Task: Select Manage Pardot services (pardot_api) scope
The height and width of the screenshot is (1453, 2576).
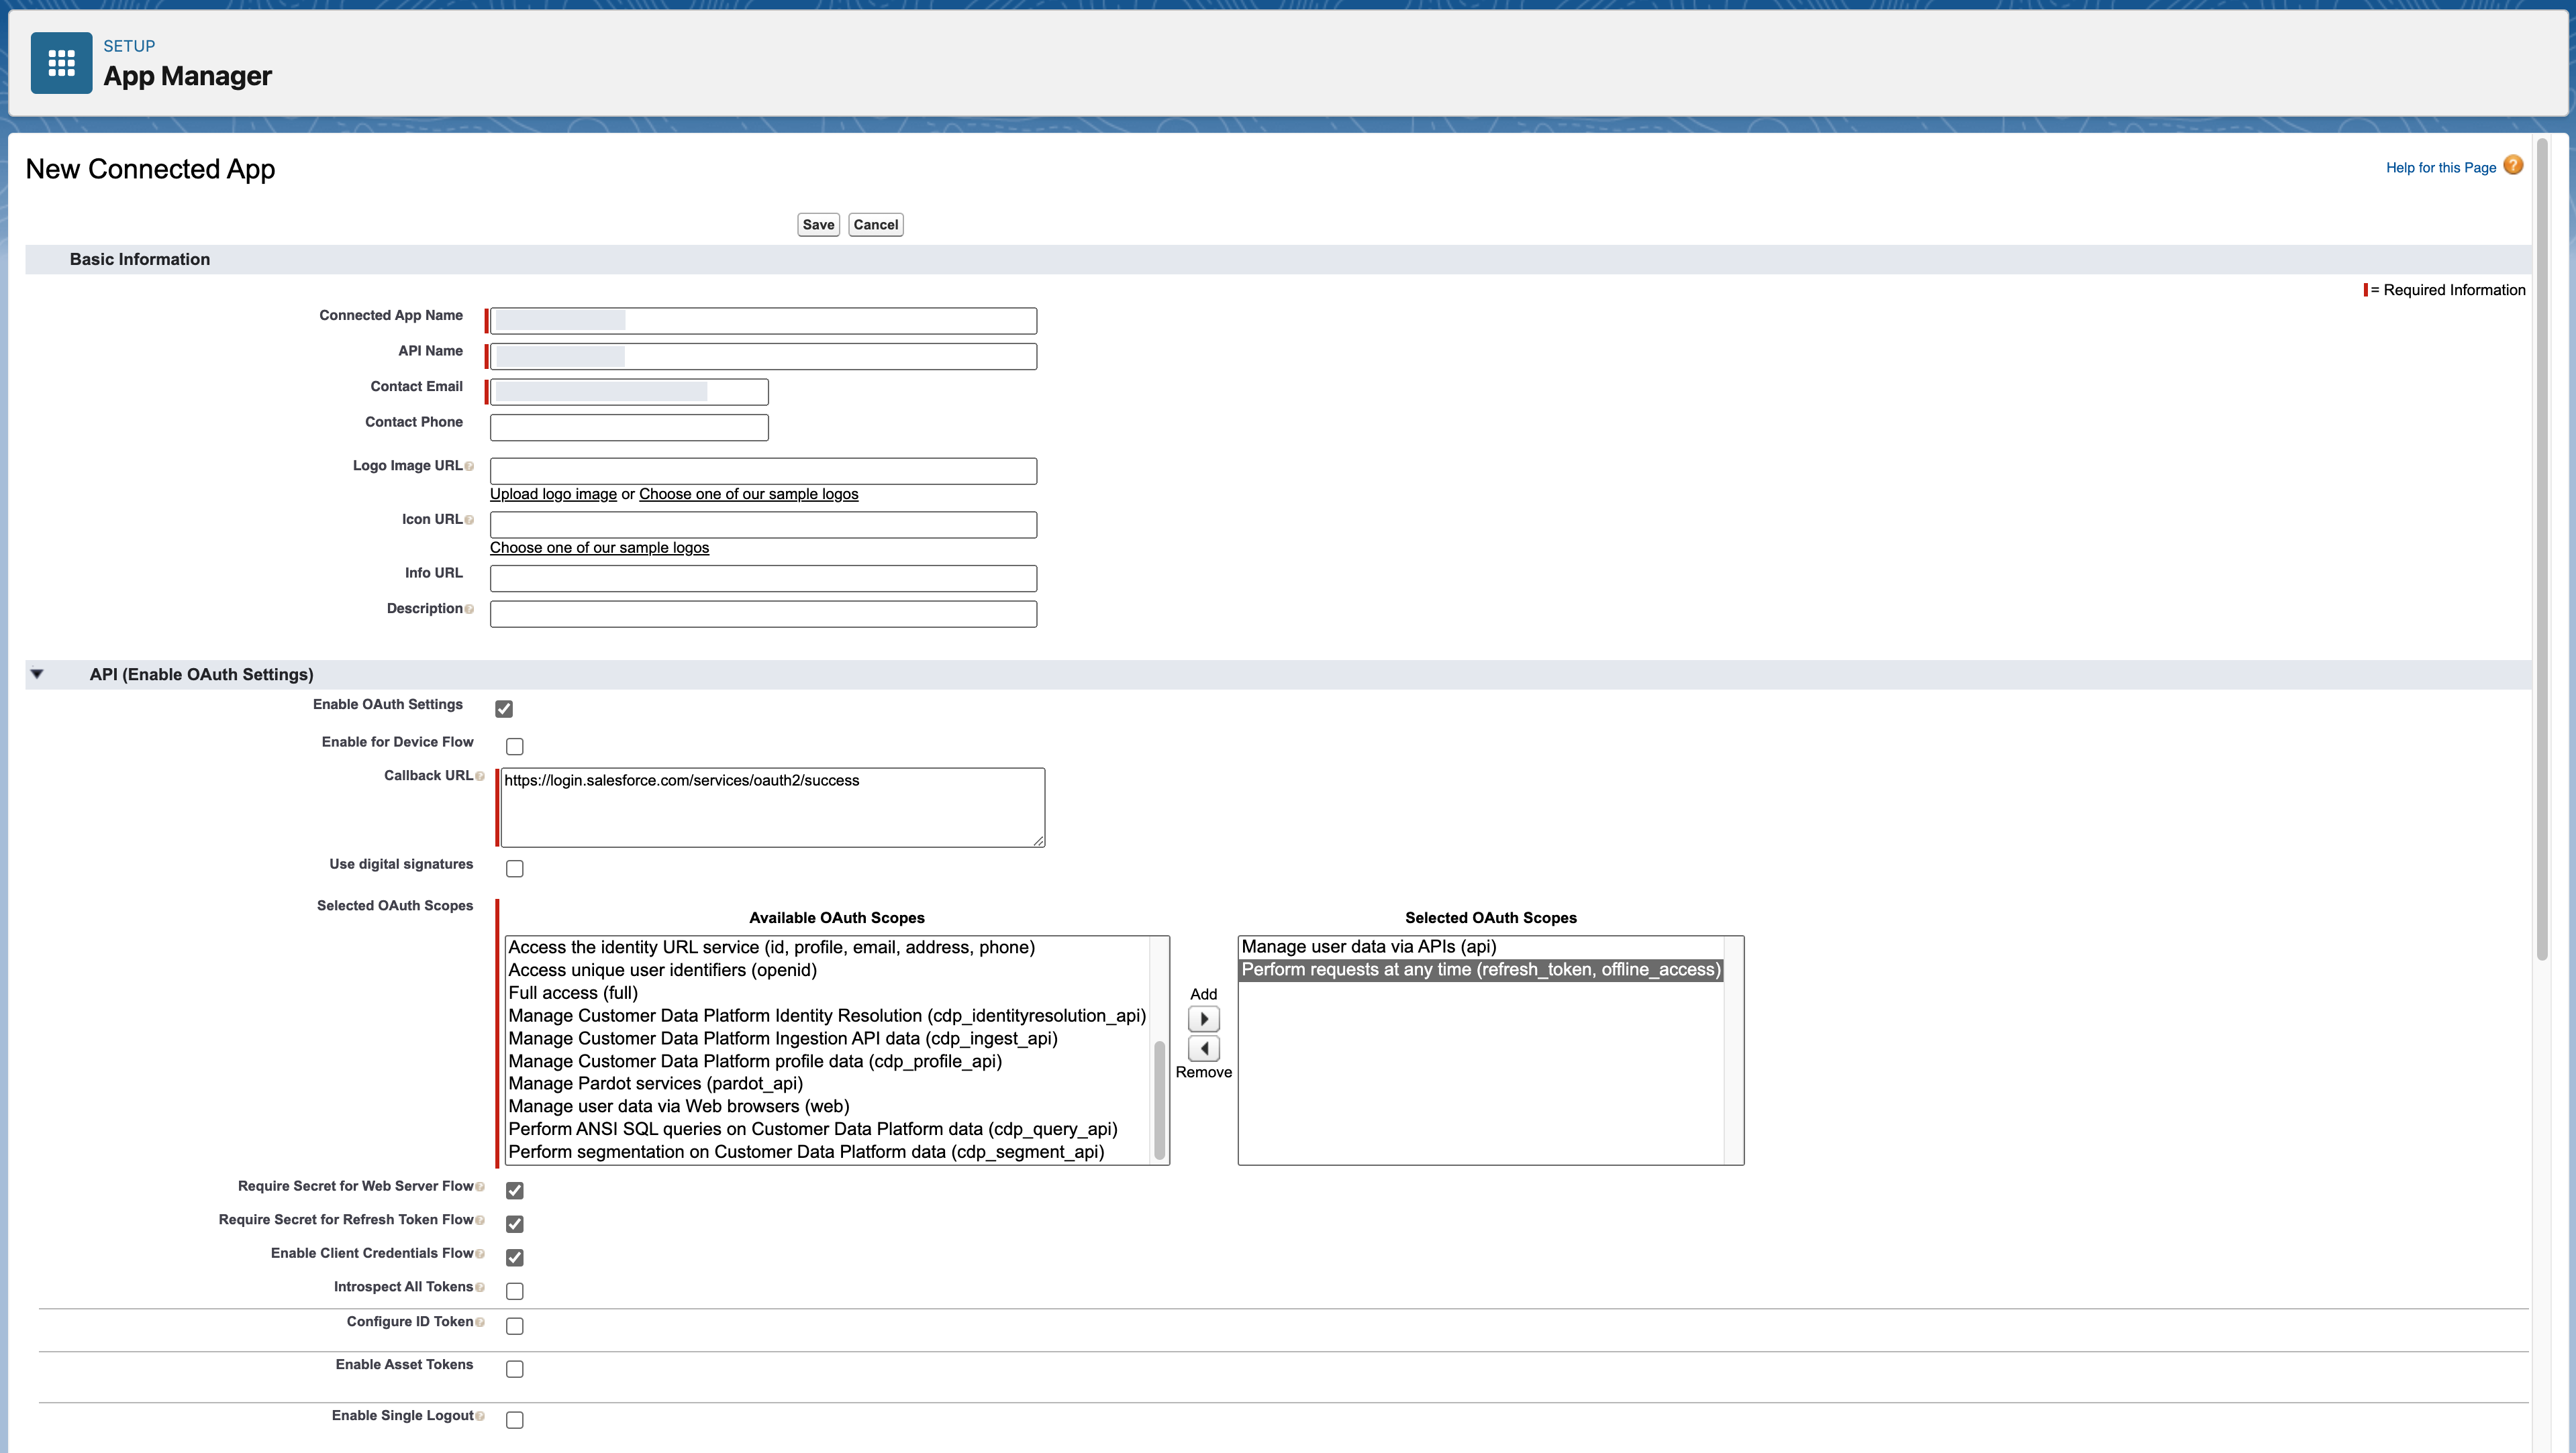Action: [x=655, y=1083]
